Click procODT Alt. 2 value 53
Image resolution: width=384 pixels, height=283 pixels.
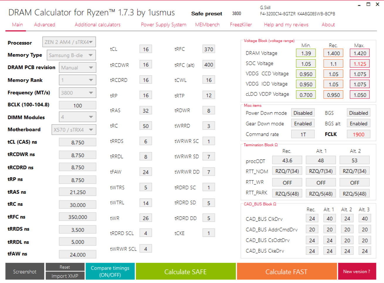click(x=354, y=160)
